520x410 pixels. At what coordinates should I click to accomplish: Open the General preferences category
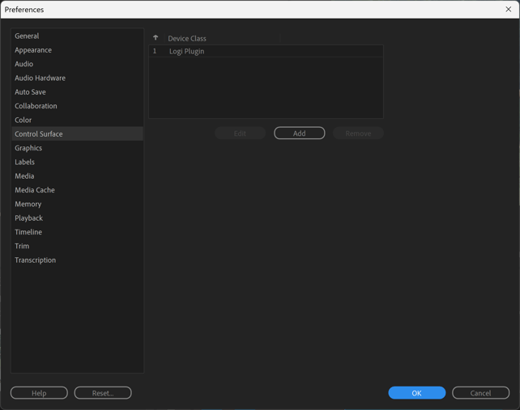click(x=27, y=36)
